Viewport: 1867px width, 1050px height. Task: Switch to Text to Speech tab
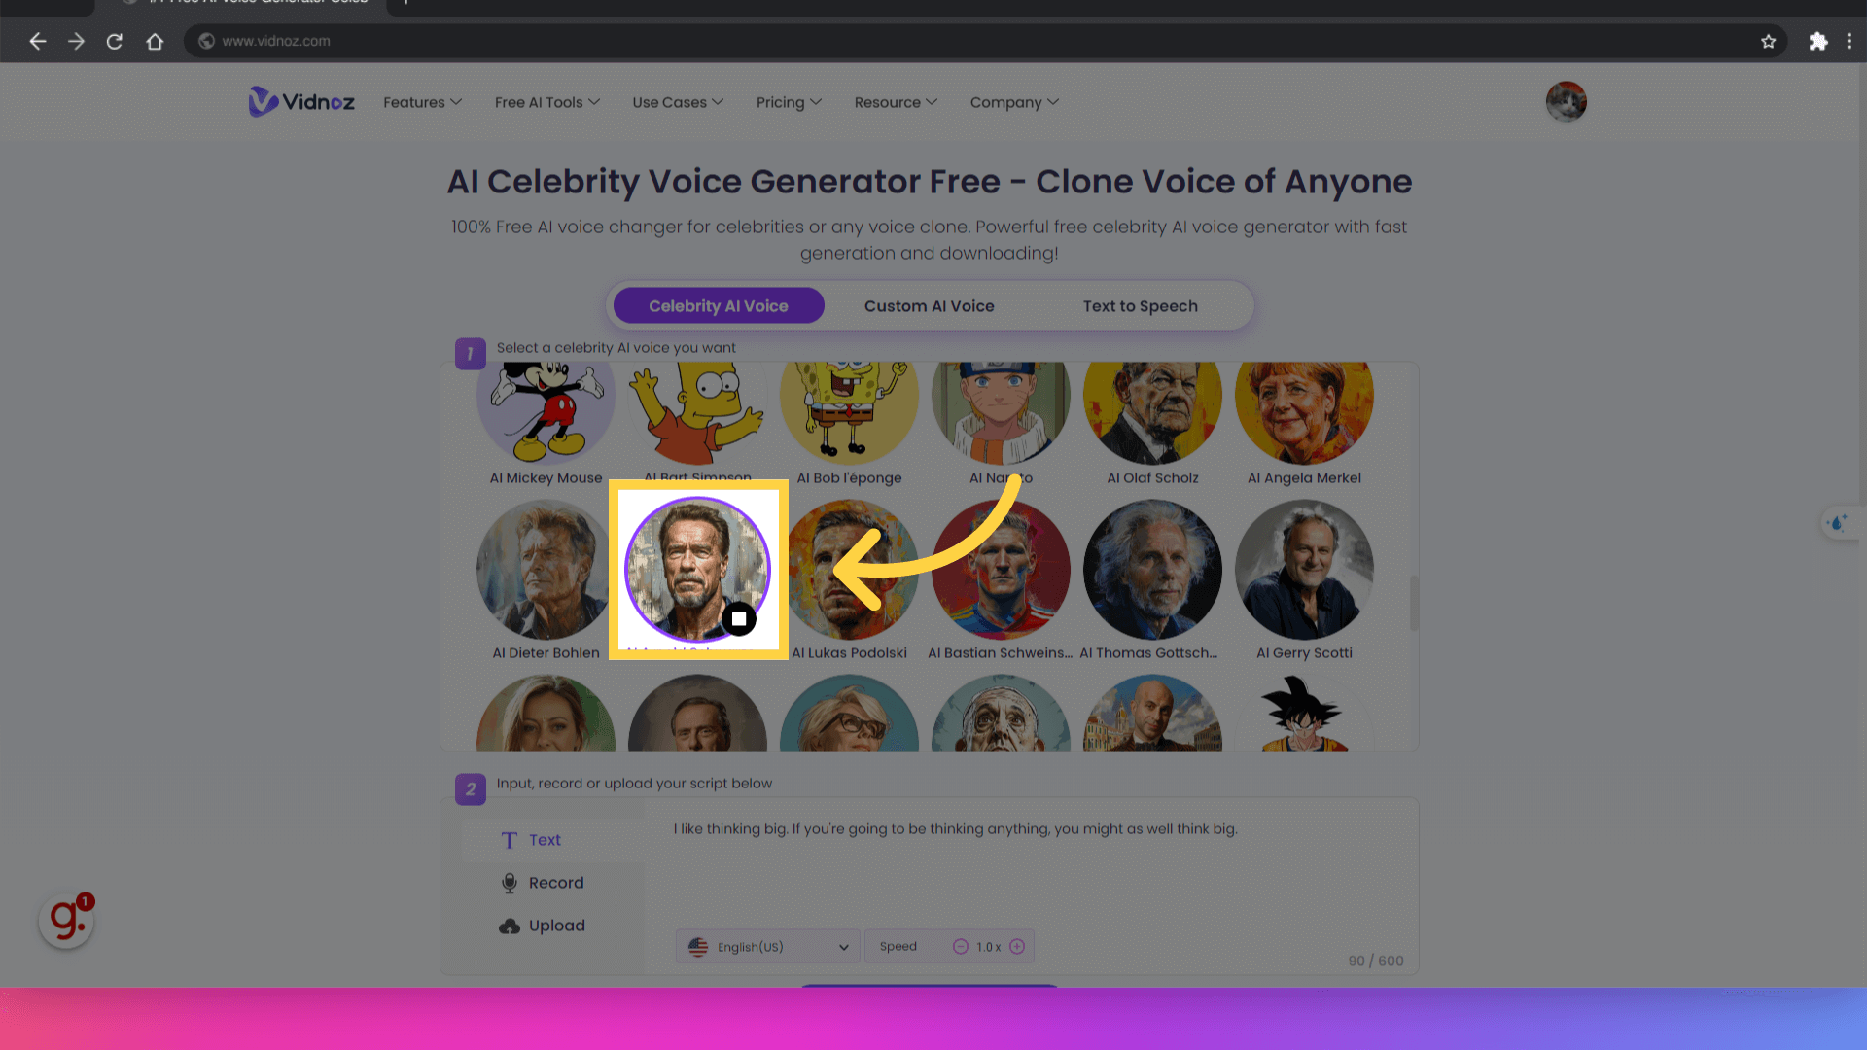click(x=1140, y=305)
